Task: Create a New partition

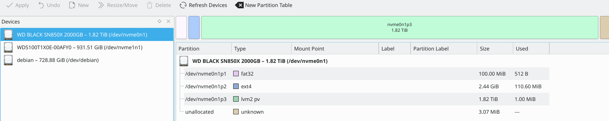Action: pyautogui.click(x=79, y=5)
